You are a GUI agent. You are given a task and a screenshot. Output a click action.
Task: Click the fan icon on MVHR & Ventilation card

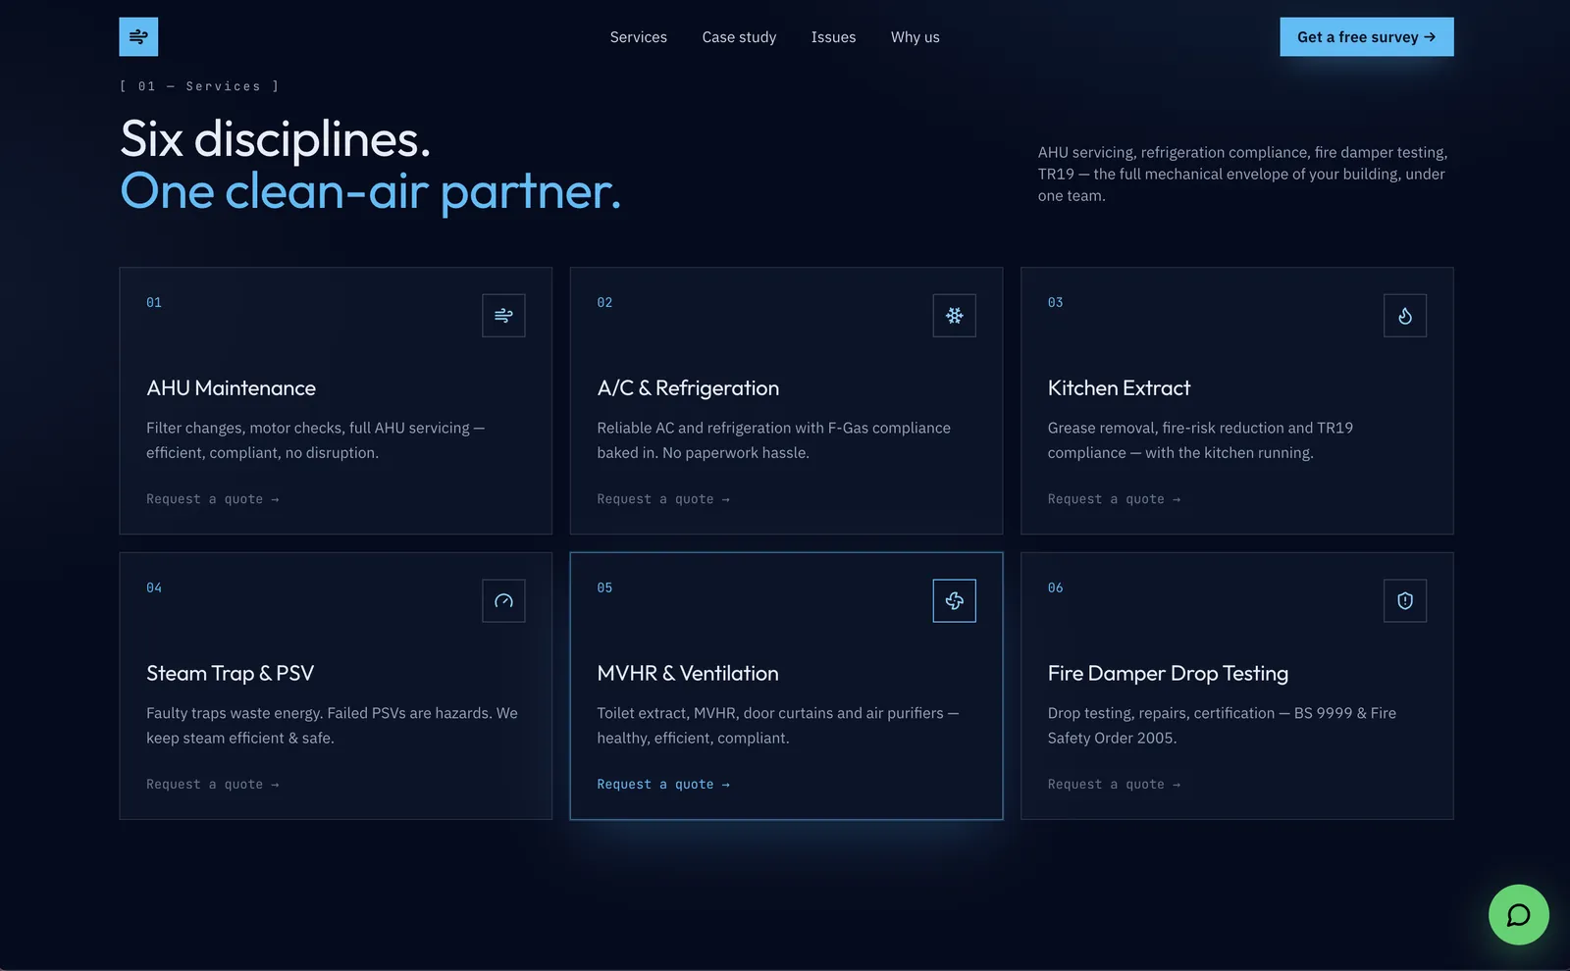pyautogui.click(x=954, y=601)
